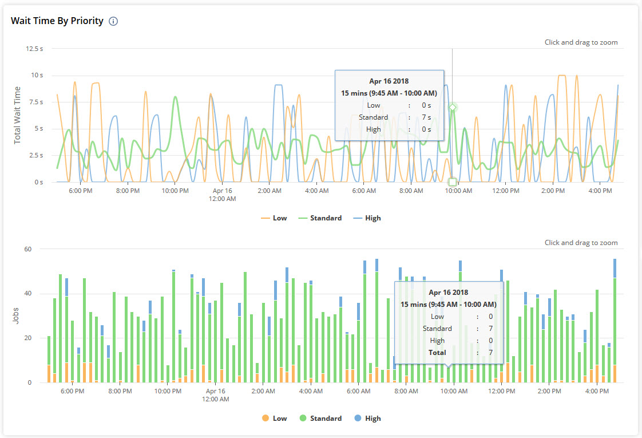
Task: Click "Apr 16 12:00 AM" on the wait time chart axis
Action: (223, 195)
